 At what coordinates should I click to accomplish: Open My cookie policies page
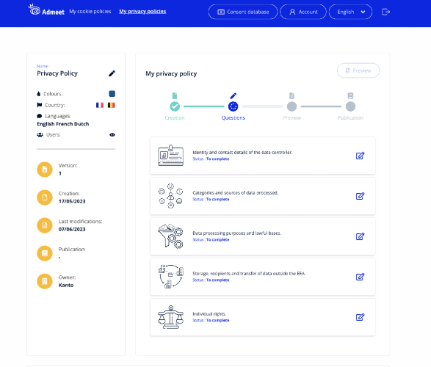tap(90, 12)
